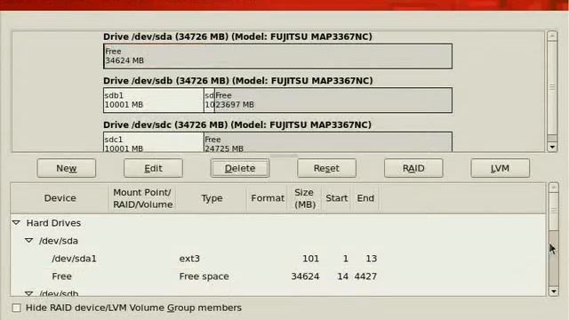569x320 pixels.
Task: Click the 'Drive /dev/sdc (34726 MB)' heading
Action: pos(237,124)
